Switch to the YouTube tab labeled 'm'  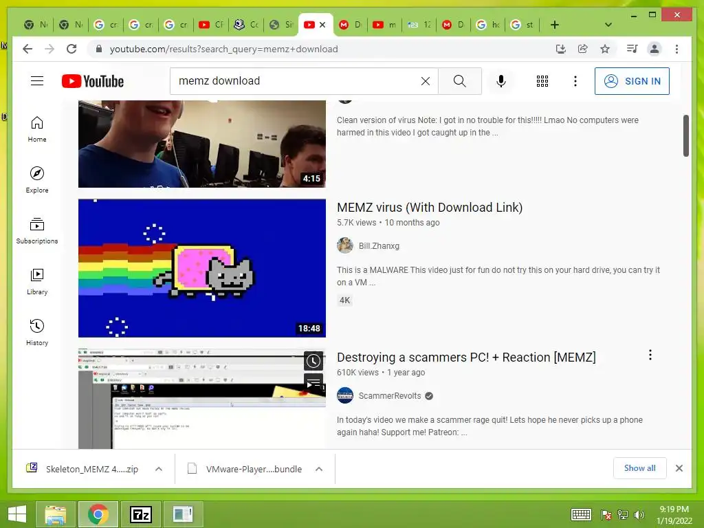pos(384,25)
